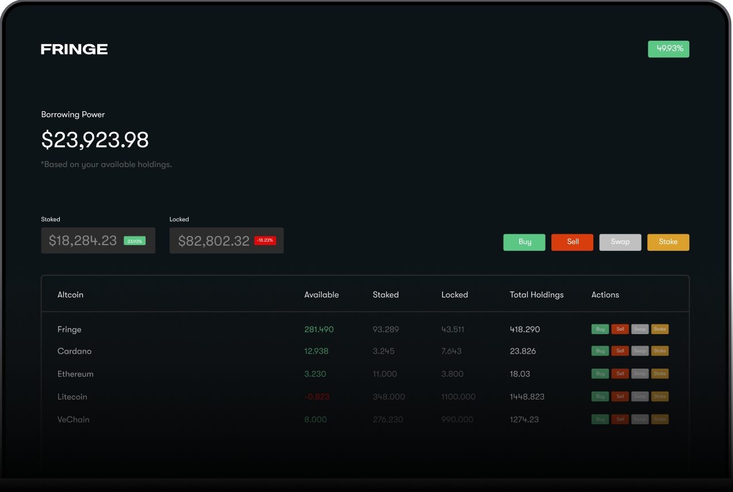The height and width of the screenshot is (492, 733).
Task: Select the Total Holdings column header
Action: [x=536, y=295]
